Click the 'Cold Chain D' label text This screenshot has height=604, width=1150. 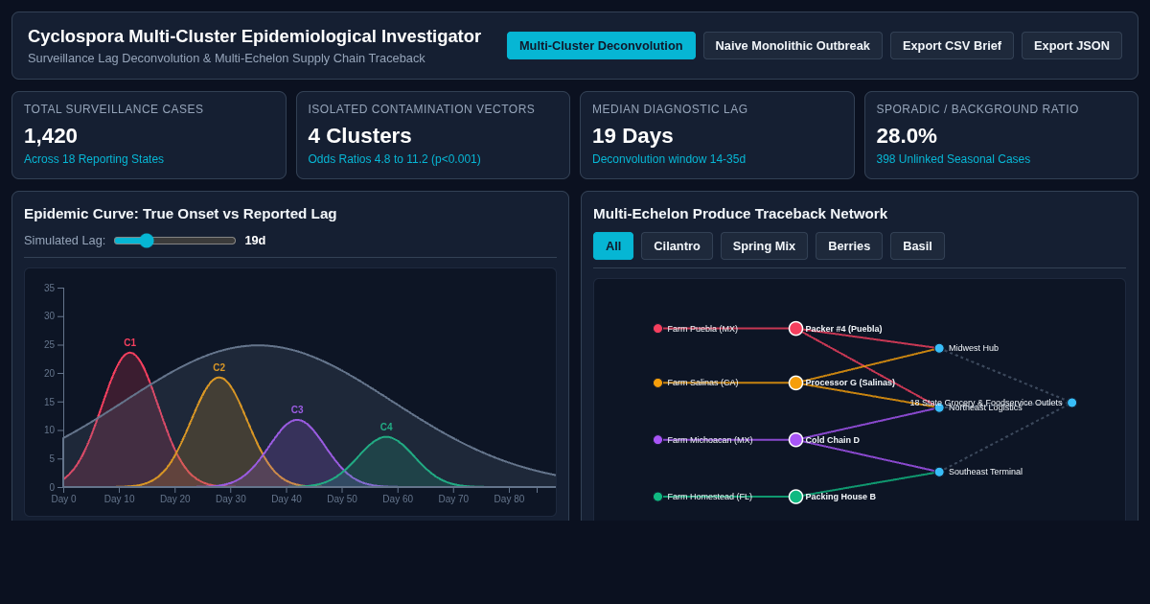(832, 440)
